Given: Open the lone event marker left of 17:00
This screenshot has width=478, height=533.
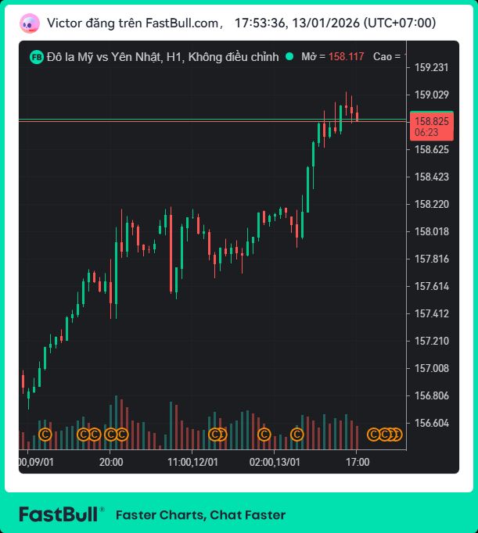Looking at the screenshot, I should pyautogui.click(x=297, y=435).
